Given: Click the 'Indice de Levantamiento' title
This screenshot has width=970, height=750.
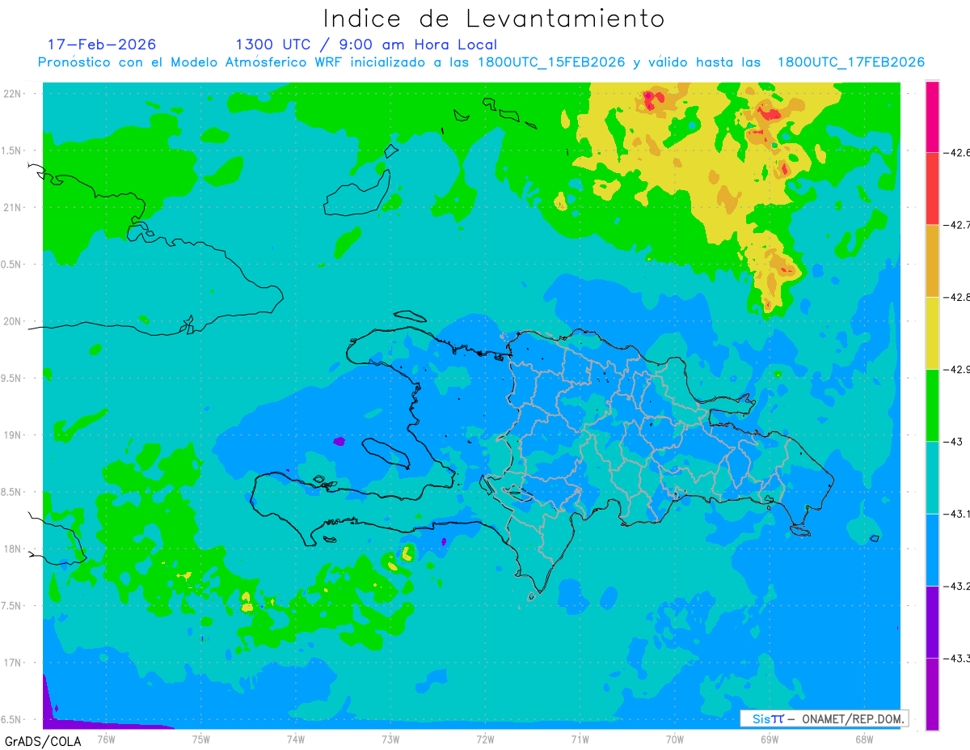Looking at the screenshot, I should click(494, 19).
